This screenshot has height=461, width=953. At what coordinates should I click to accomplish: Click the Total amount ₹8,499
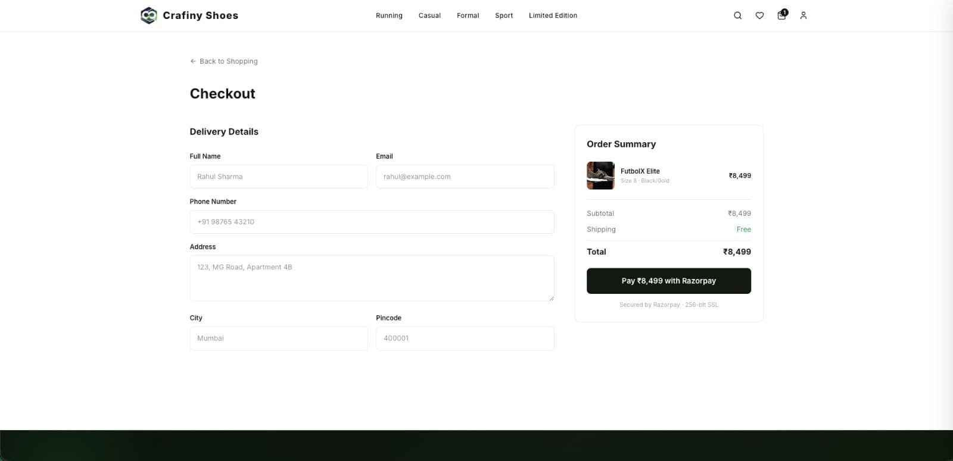tap(737, 252)
